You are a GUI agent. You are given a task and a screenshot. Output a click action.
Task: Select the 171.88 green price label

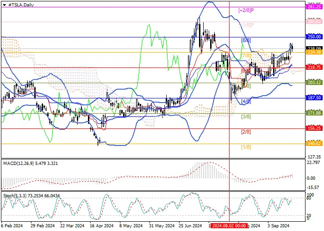pyautogui.click(x=314, y=113)
